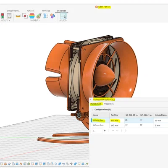Open the Parameters tab in Configuration Table
The height and width of the screenshot is (168, 168).
96,104
